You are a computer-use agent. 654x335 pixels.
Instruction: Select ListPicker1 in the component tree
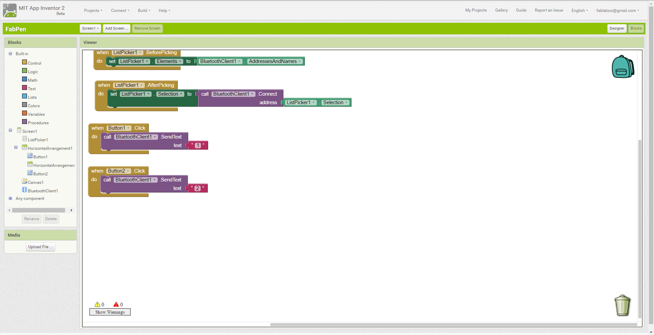click(x=38, y=140)
